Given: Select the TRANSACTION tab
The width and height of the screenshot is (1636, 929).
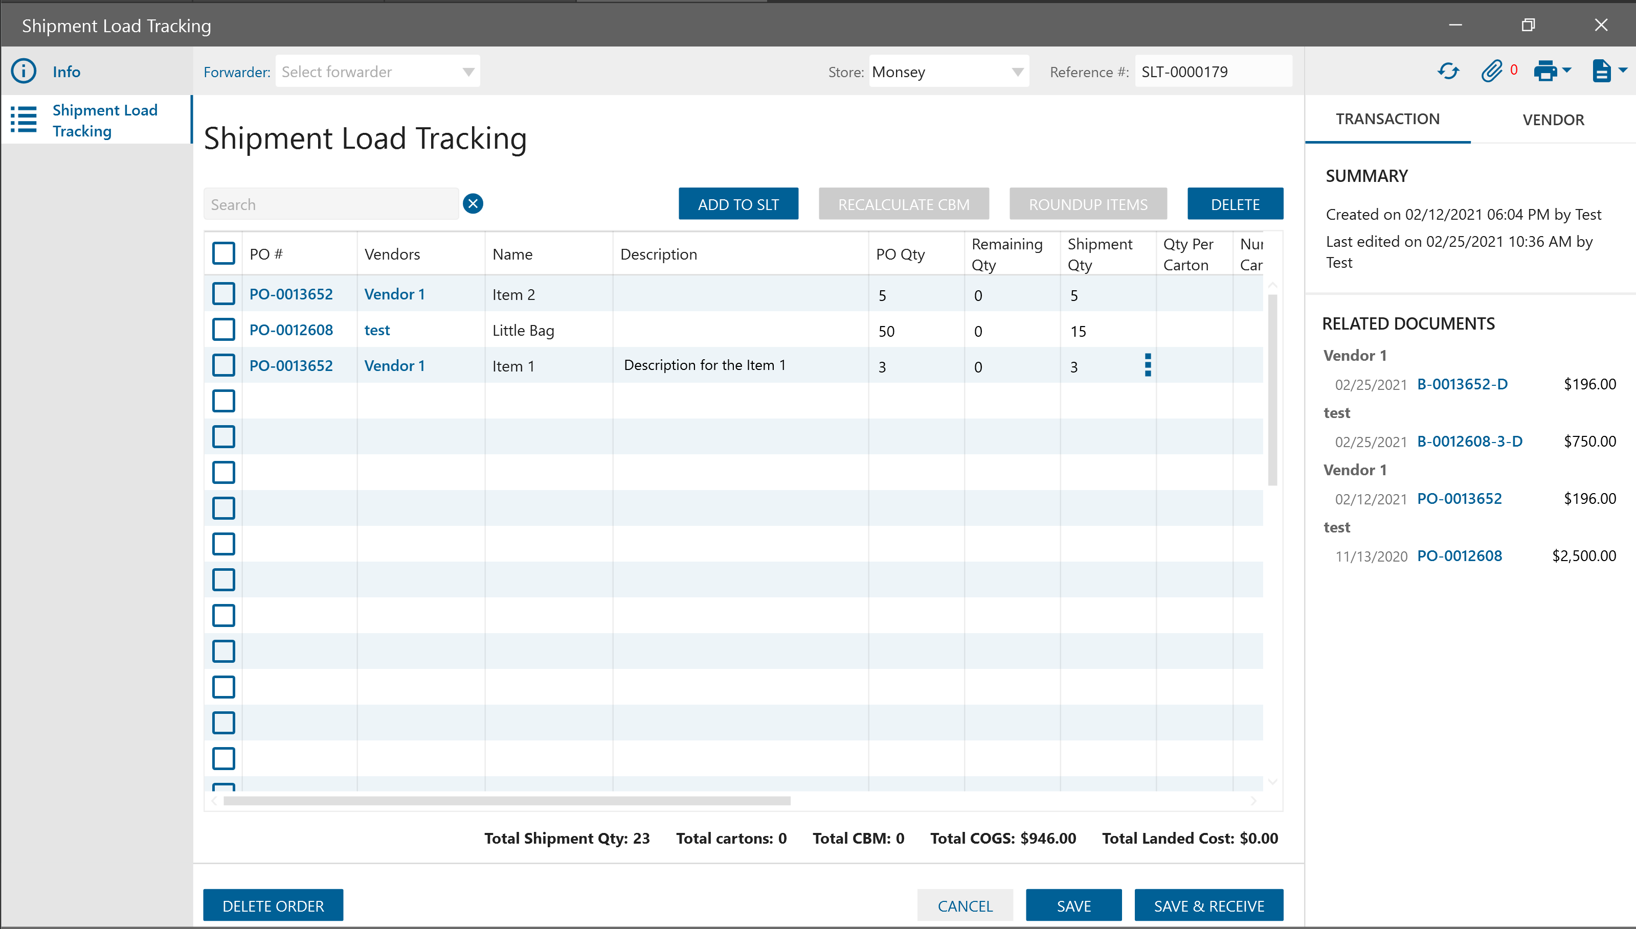Looking at the screenshot, I should tap(1387, 119).
